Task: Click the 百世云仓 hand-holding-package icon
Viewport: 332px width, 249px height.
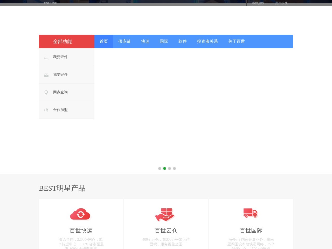Action: pos(165,214)
